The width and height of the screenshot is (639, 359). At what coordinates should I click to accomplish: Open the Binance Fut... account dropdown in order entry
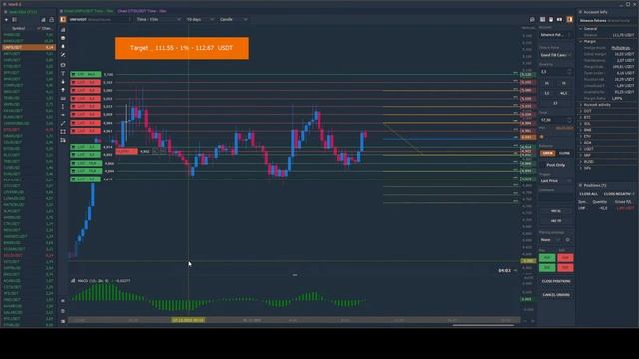coord(556,35)
